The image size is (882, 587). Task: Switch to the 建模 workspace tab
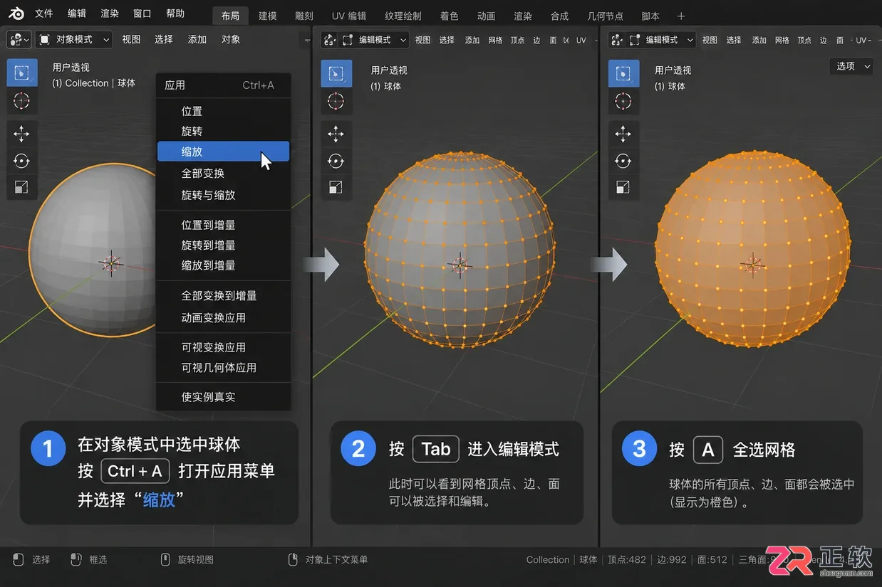(267, 16)
